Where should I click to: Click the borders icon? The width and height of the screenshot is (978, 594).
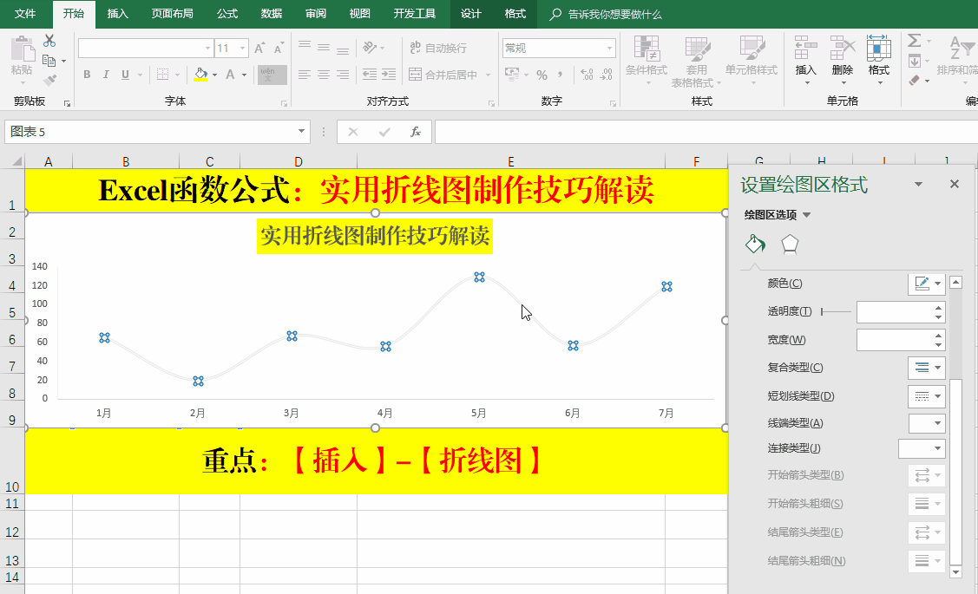163,75
